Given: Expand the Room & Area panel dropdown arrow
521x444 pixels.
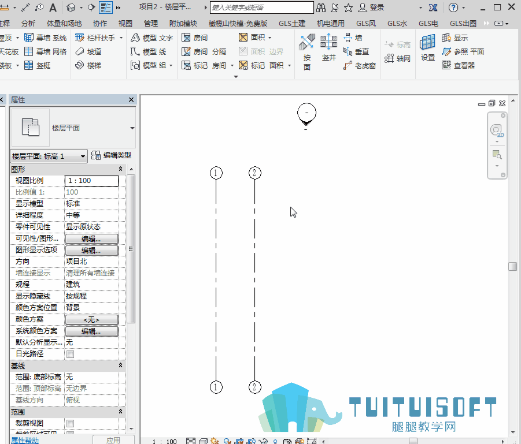Looking at the screenshot, I should point(236,77).
